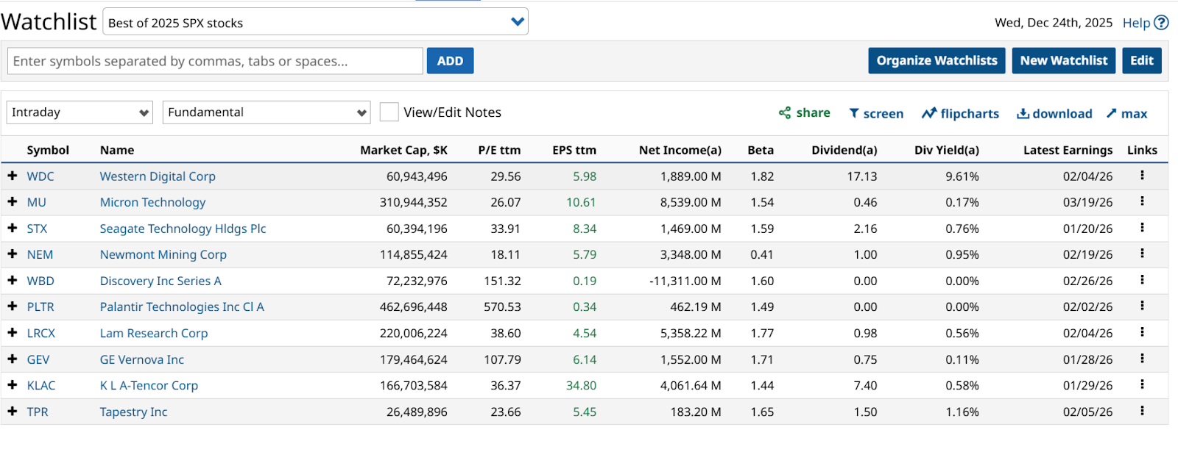Open the Help question mark icon
Image resolution: width=1178 pixels, height=463 pixels.
(1161, 23)
